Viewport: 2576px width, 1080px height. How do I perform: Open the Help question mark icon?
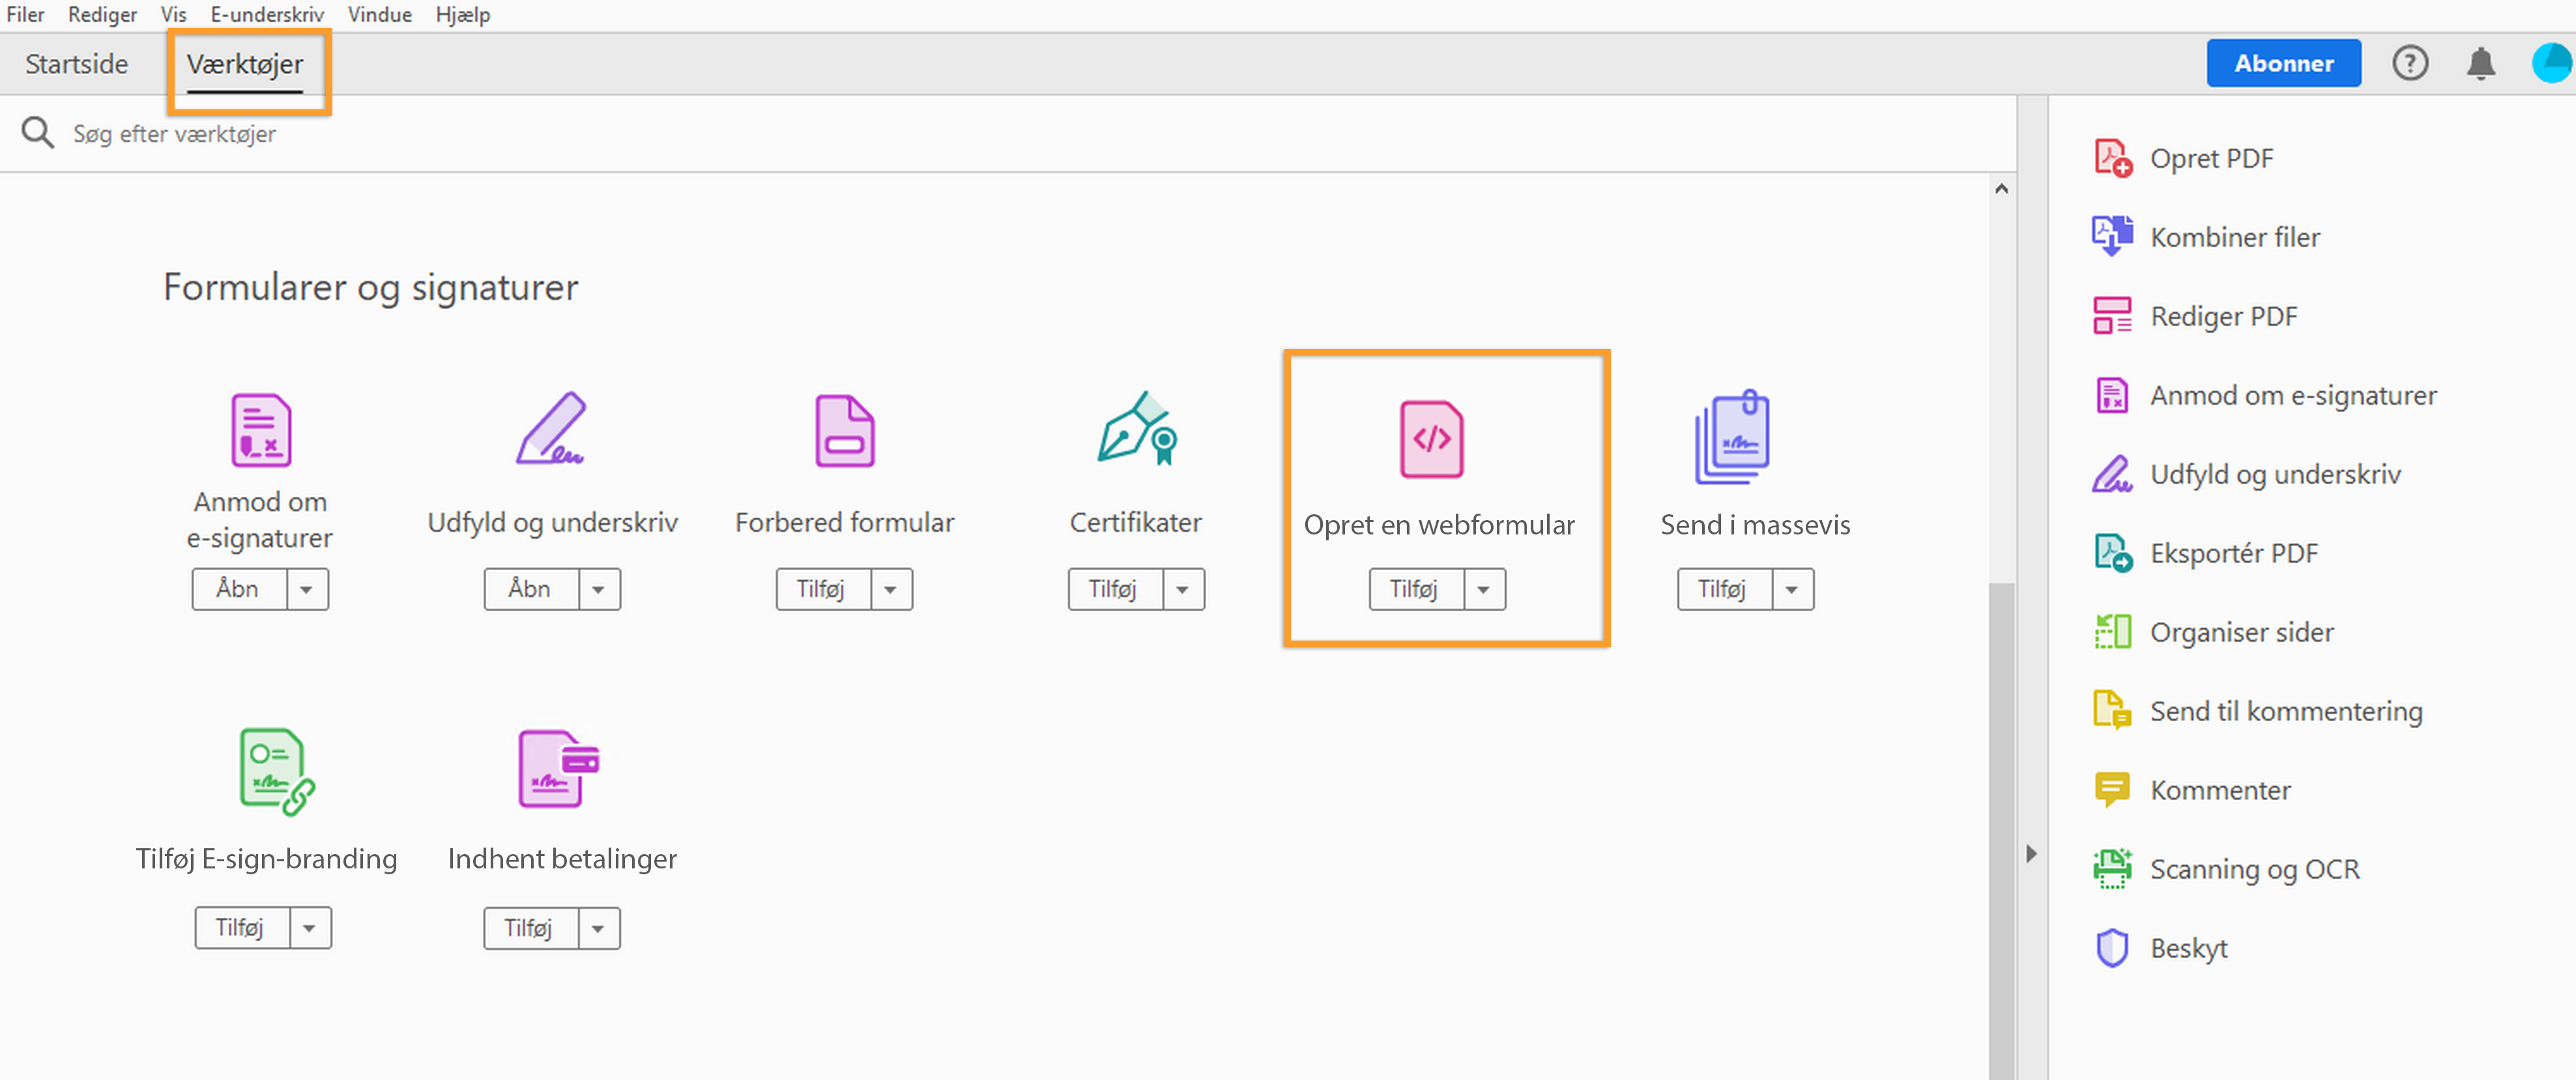point(2410,63)
